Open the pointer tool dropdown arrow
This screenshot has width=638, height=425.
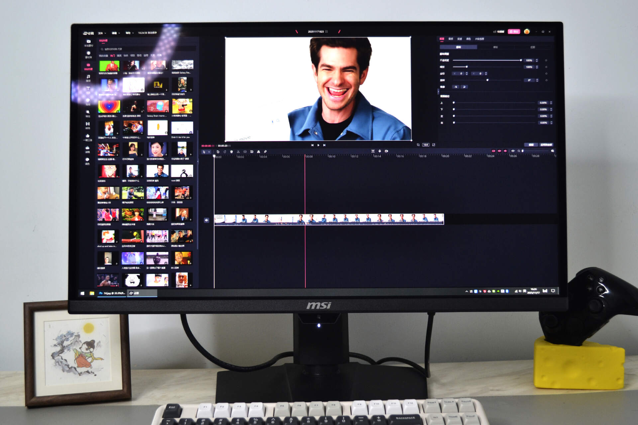(x=209, y=152)
